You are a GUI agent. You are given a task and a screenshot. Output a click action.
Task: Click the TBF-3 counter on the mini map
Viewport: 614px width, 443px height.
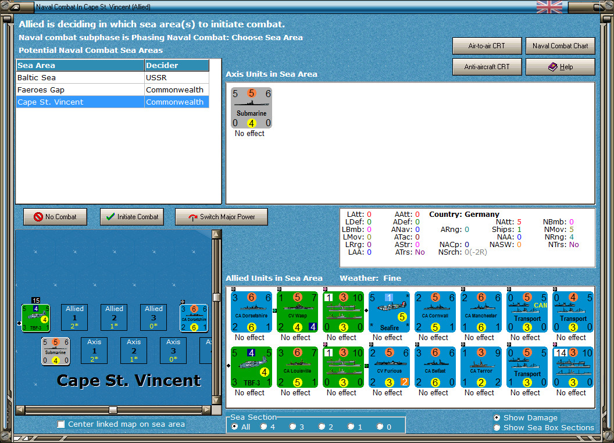coord(35,318)
